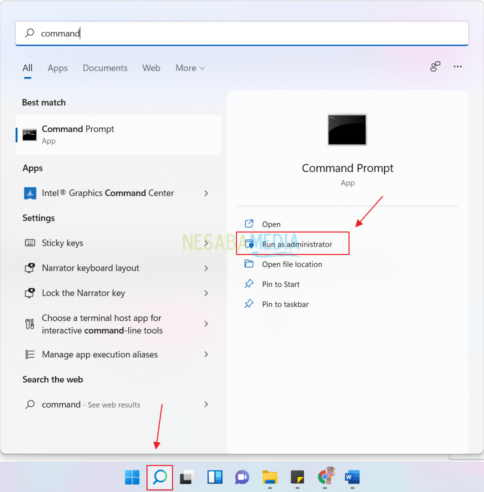Image resolution: width=484 pixels, height=492 pixels.
Task: Open Microsoft Word on the taskbar
Action: [352, 477]
